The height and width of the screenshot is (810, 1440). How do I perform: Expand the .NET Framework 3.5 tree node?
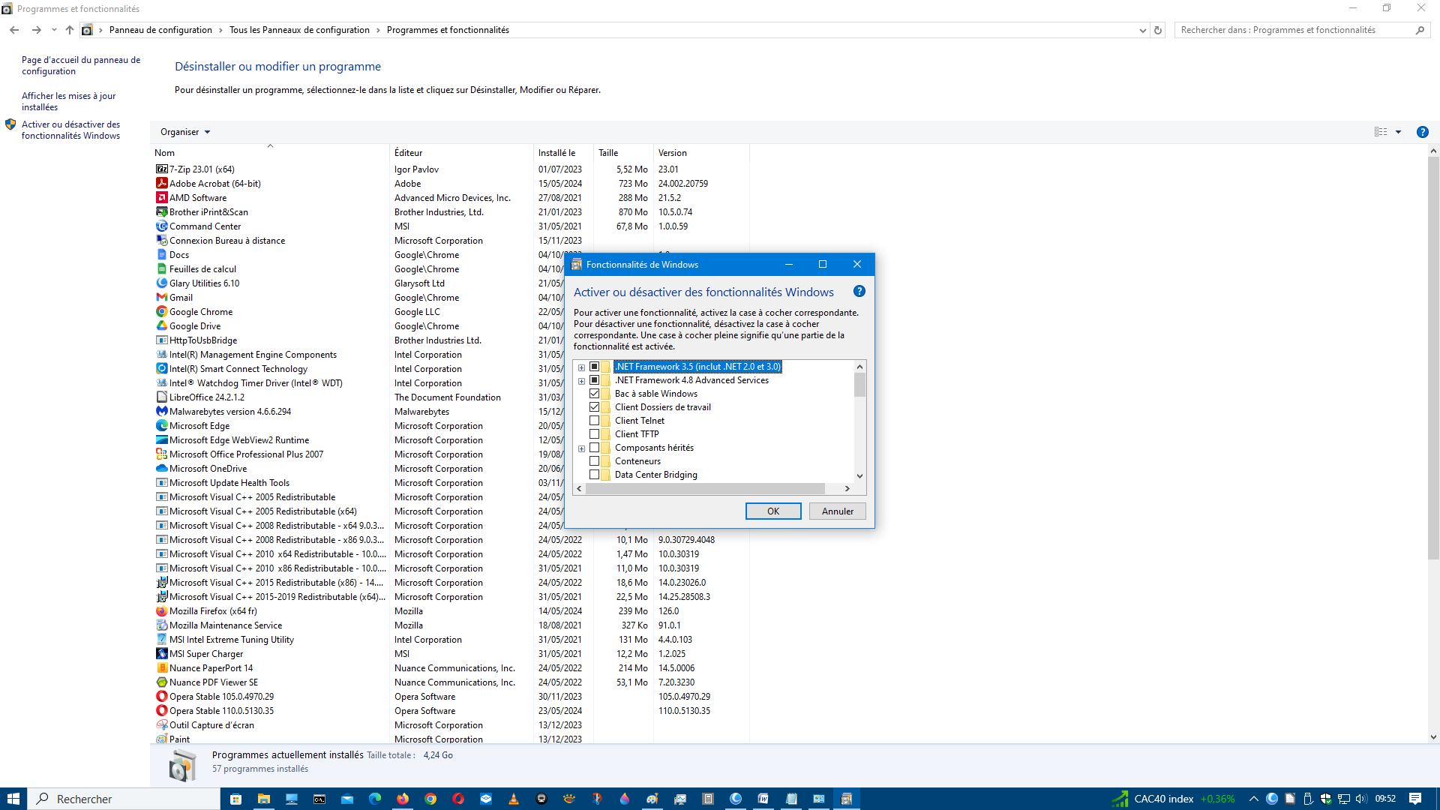point(581,367)
